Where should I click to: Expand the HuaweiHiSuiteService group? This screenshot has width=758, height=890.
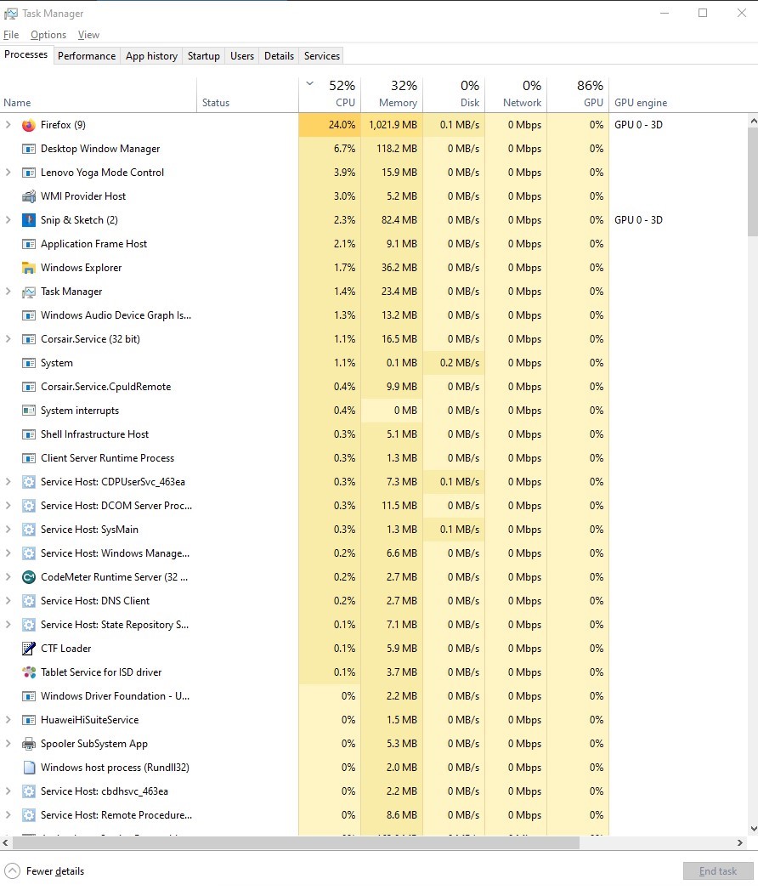tap(8, 720)
